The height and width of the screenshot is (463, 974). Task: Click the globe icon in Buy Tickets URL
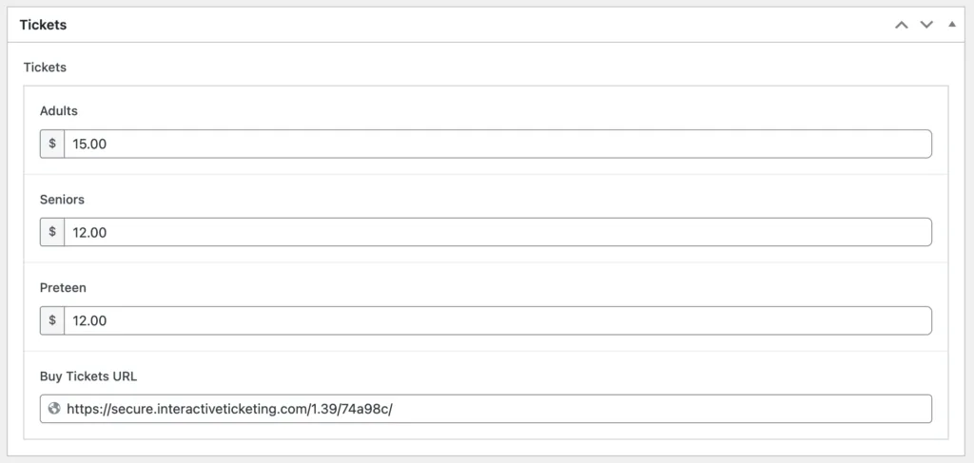click(x=53, y=409)
